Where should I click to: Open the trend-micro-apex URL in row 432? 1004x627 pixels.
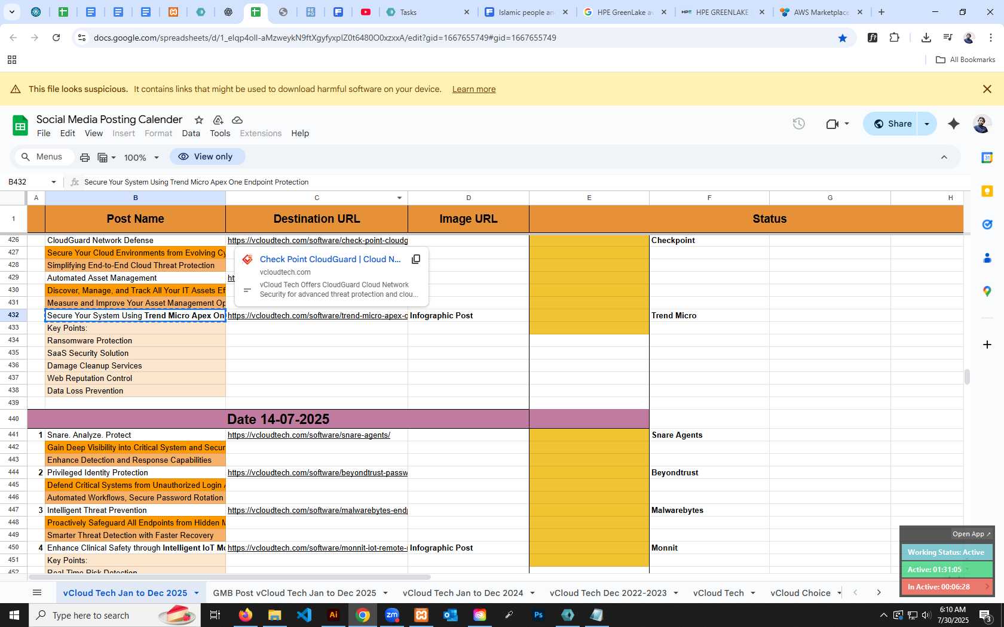tap(317, 315)
